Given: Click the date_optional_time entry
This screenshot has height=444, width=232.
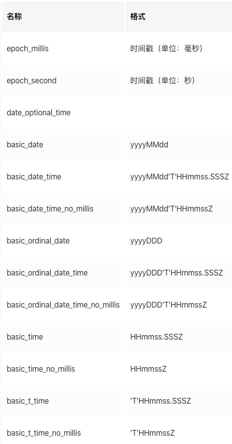Looking at the screenshot, I should pos(38,113).
